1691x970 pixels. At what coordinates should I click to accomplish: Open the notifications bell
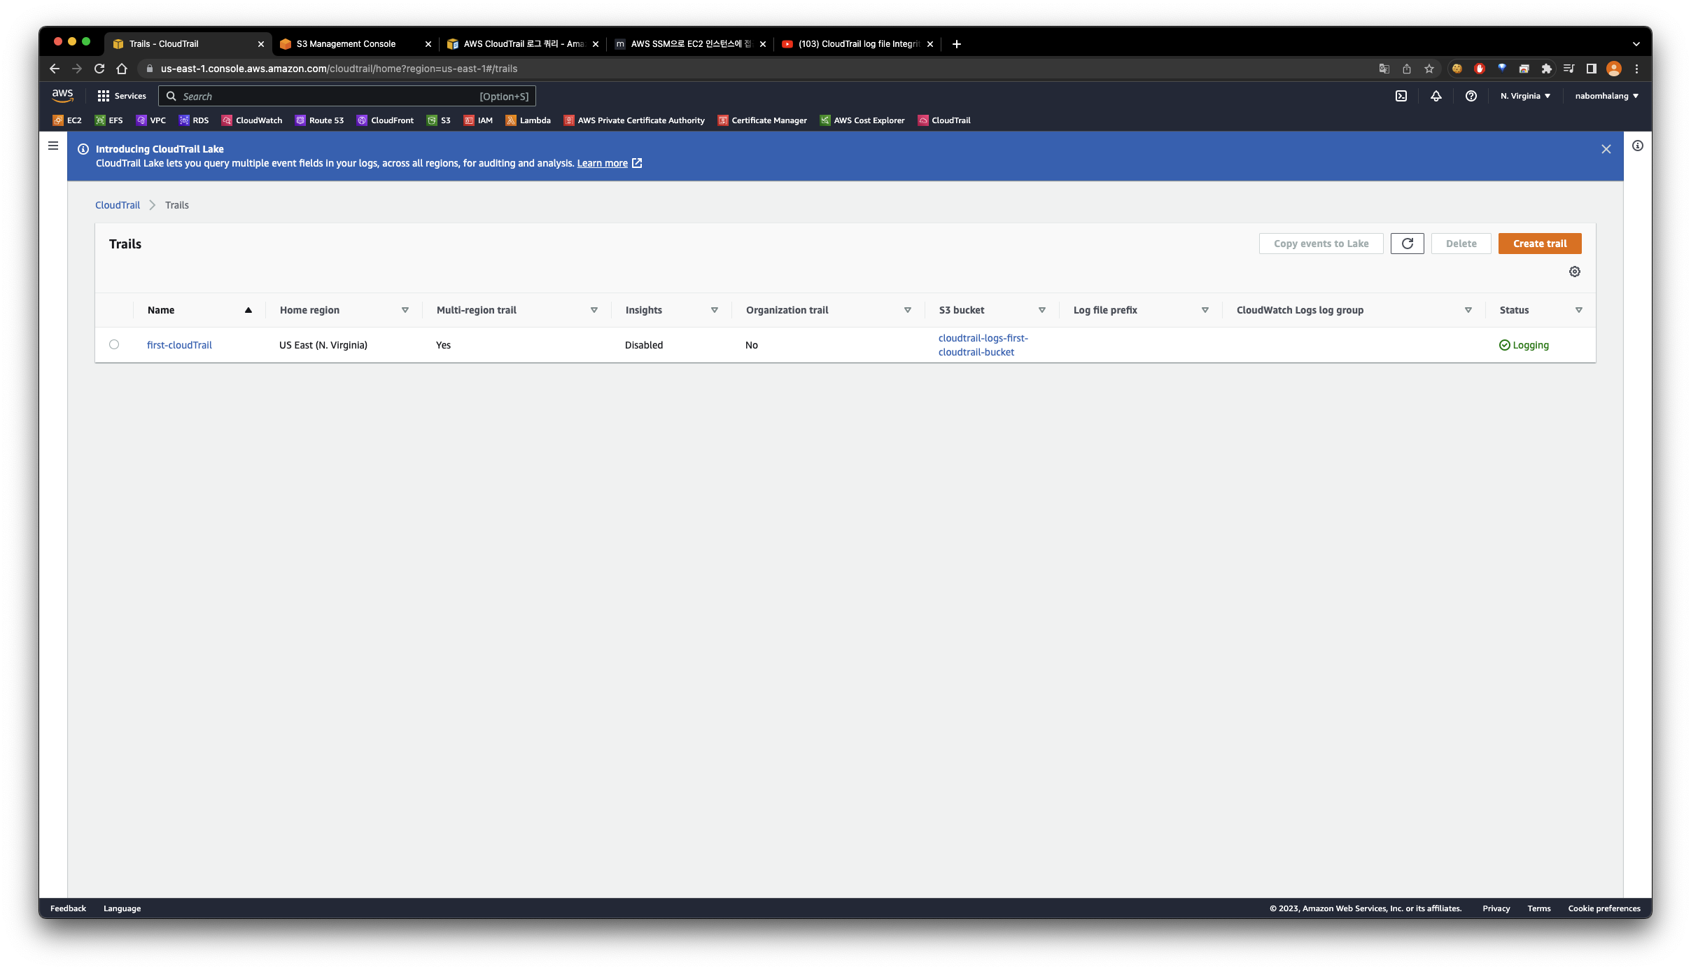[1436, 96]
